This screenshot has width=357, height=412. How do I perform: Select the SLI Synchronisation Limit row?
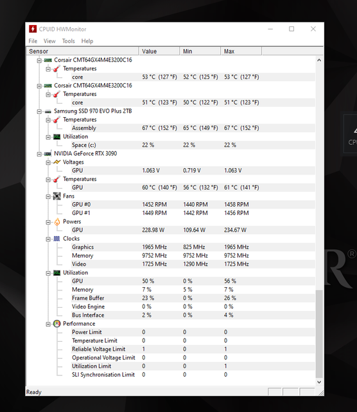pos(193,375)
